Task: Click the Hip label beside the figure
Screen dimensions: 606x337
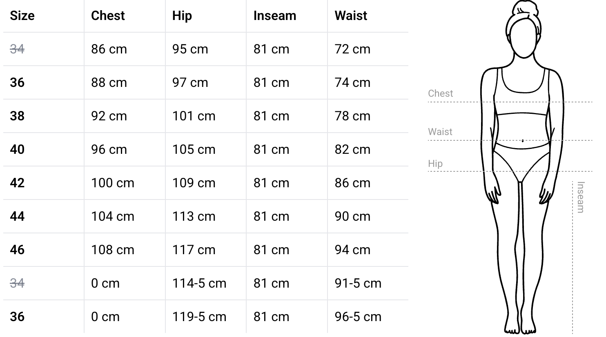Action: coord(435,164)
